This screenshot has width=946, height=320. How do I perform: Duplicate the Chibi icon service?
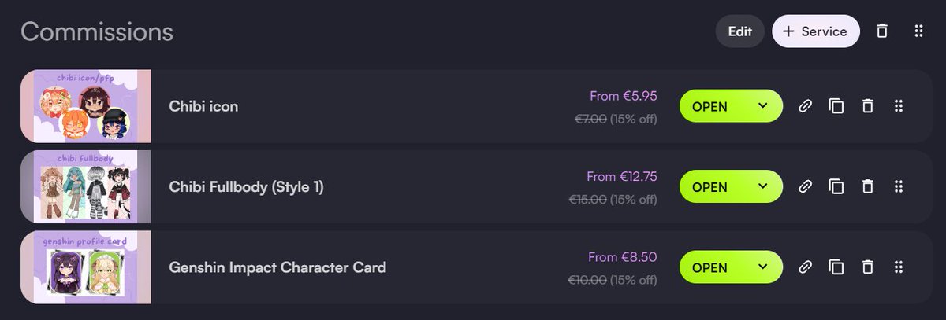coord(836,106)
